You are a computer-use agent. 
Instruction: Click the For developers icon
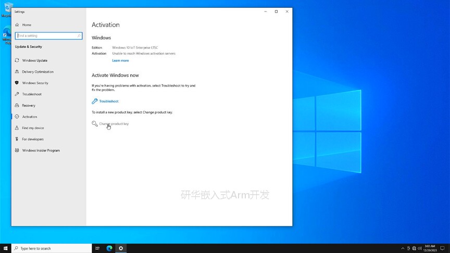pos(17,139)
